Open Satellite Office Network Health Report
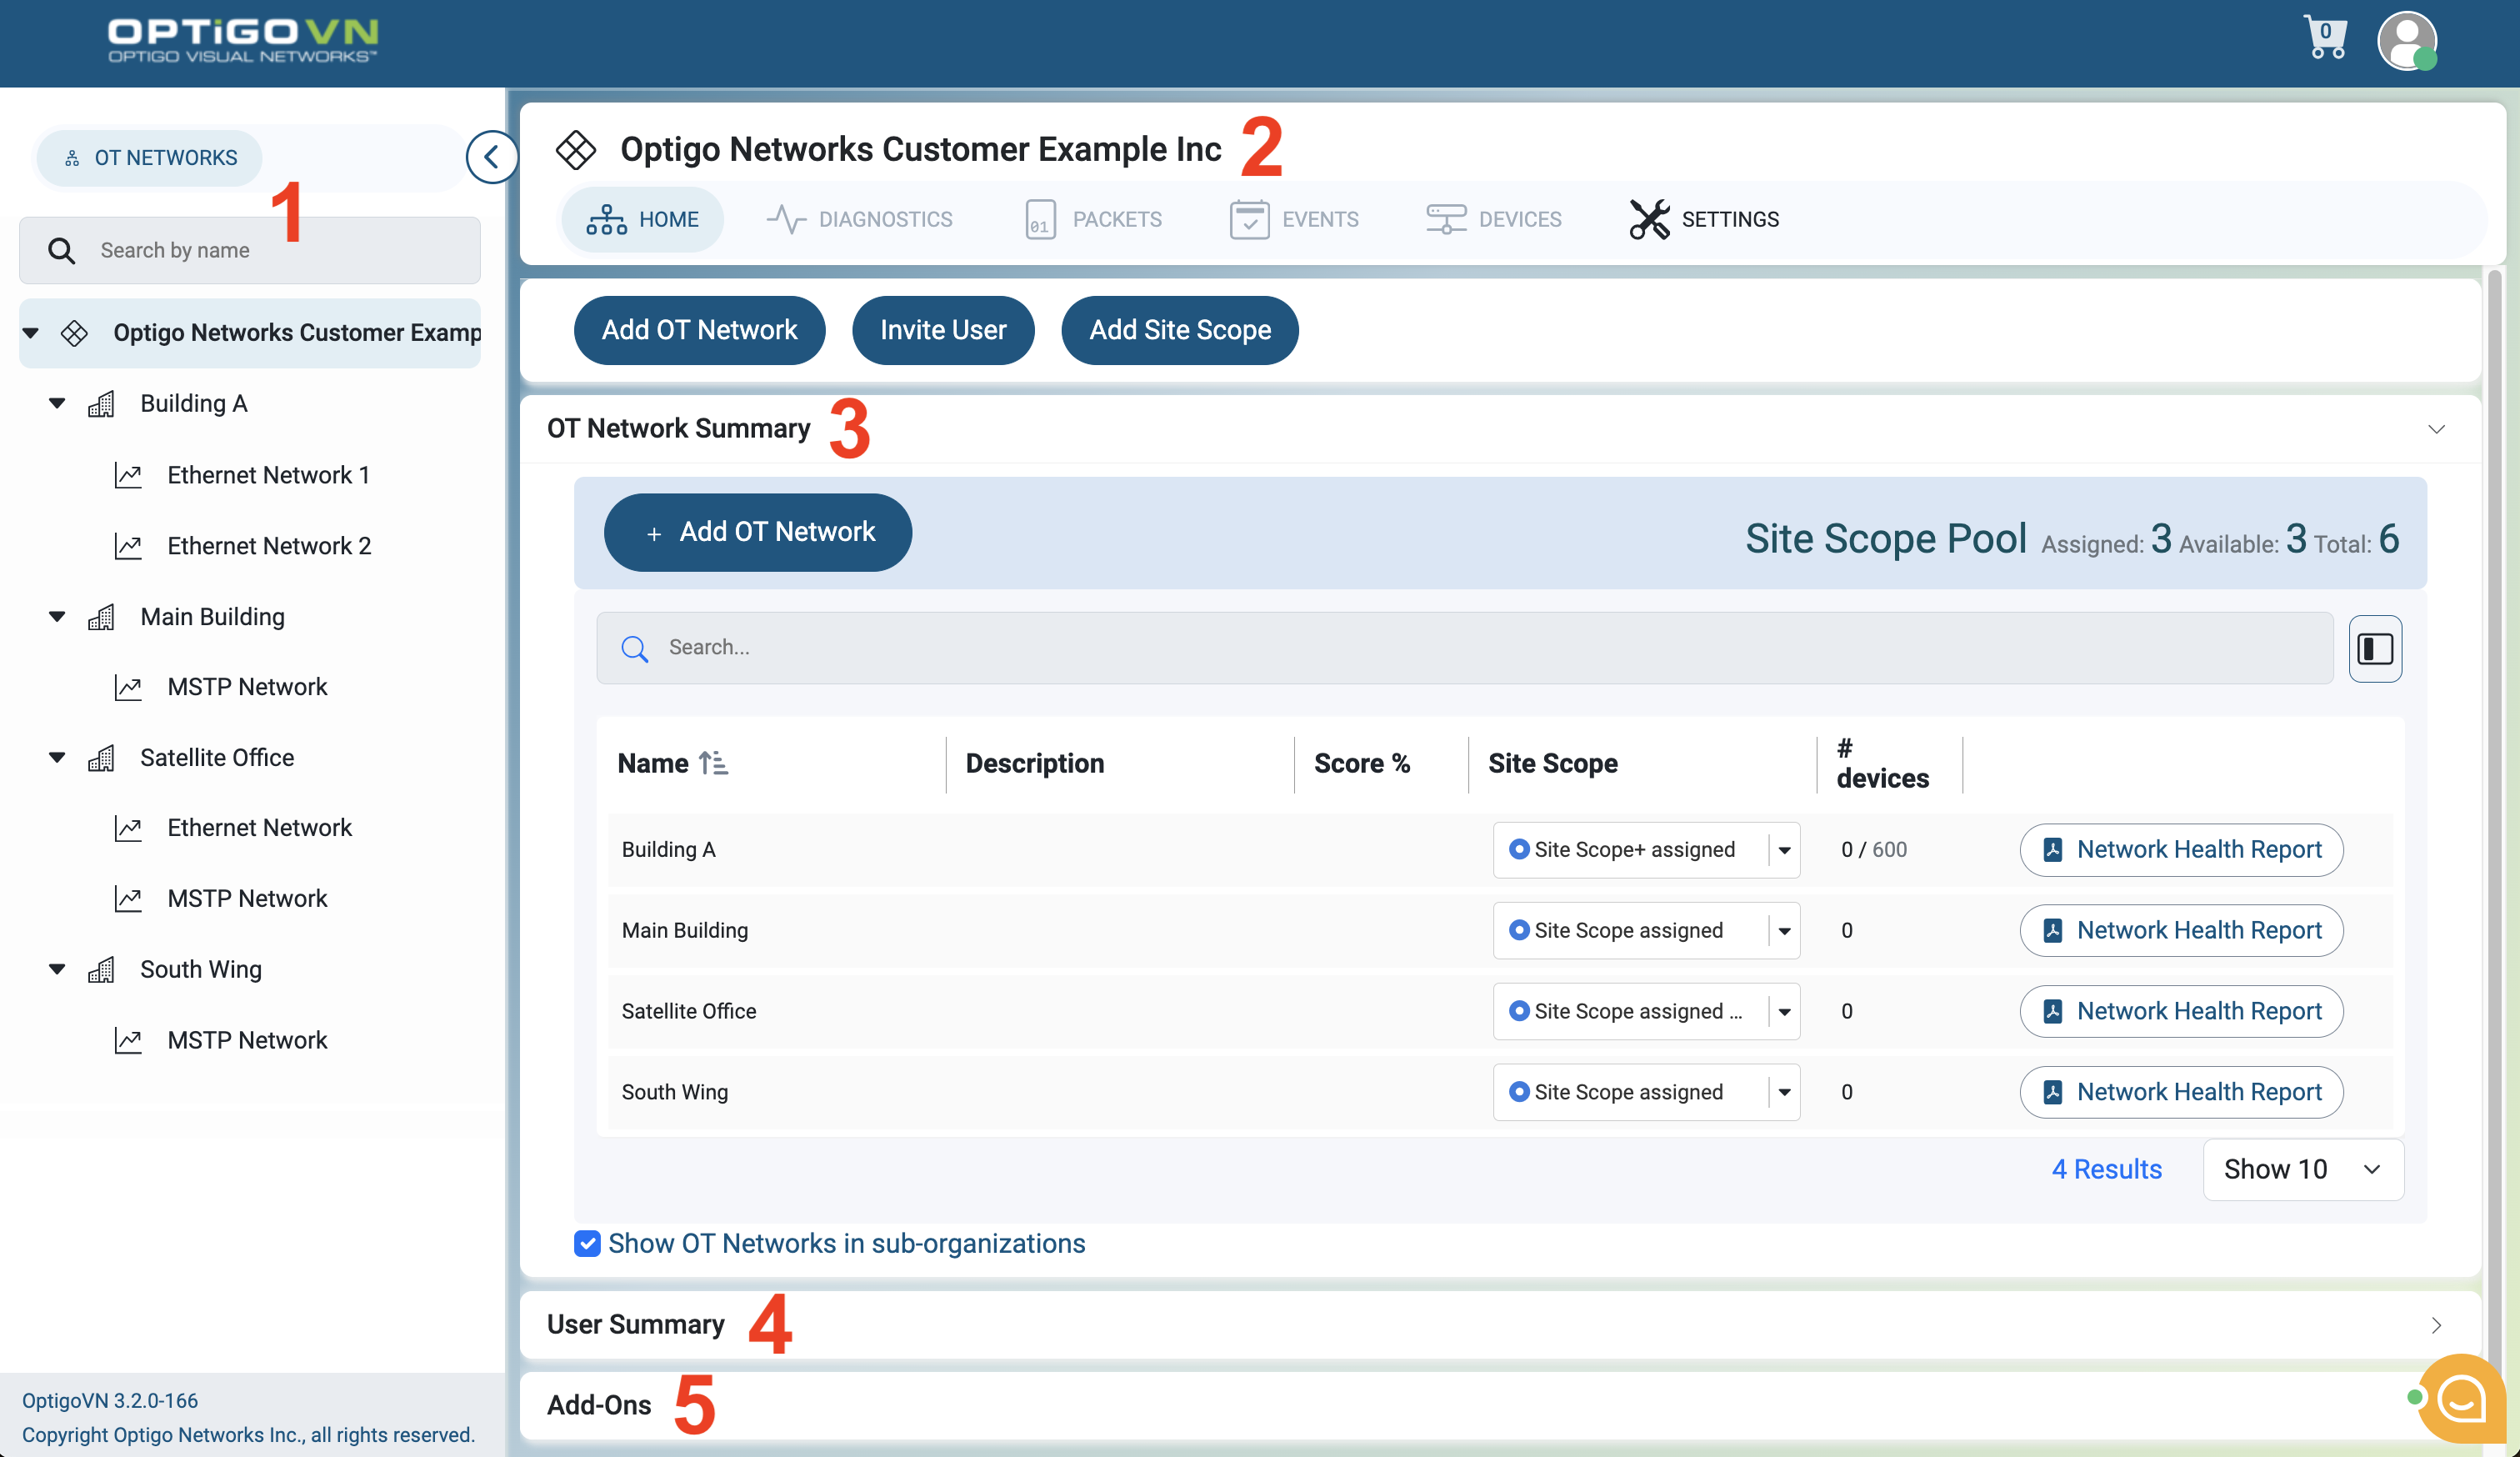2520x1457 pixels. pyautogui.click(x=2180, y=1011)
